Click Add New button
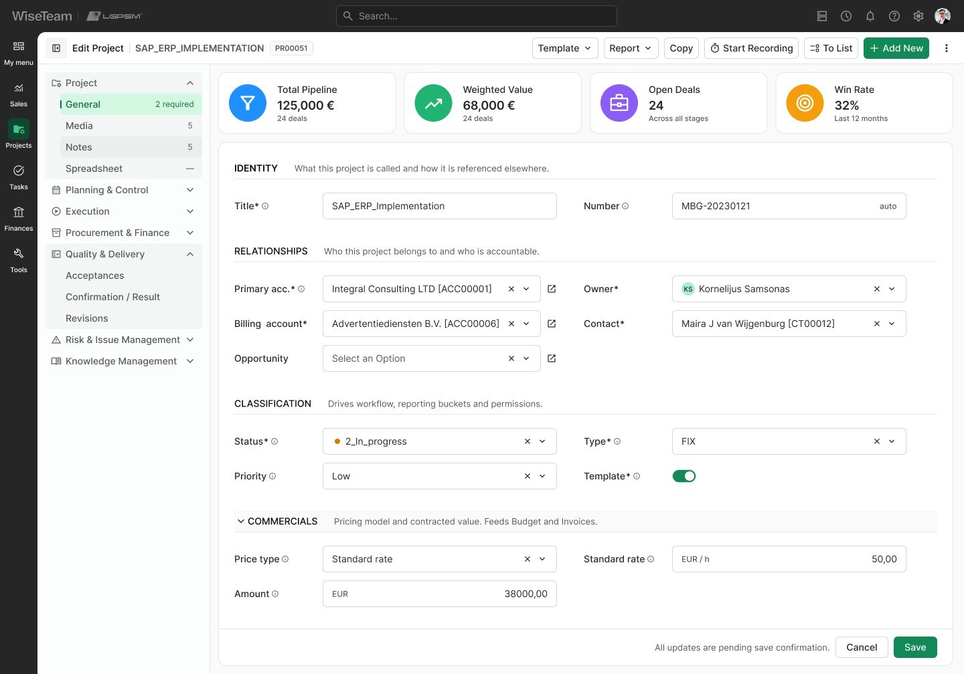Screen dimensions: 964x674 click(x=896, y=48)
